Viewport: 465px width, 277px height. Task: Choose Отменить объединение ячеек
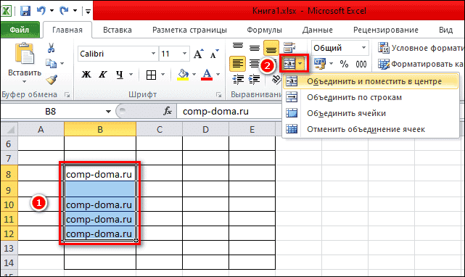pyautogui.click(x=371, y=129)
